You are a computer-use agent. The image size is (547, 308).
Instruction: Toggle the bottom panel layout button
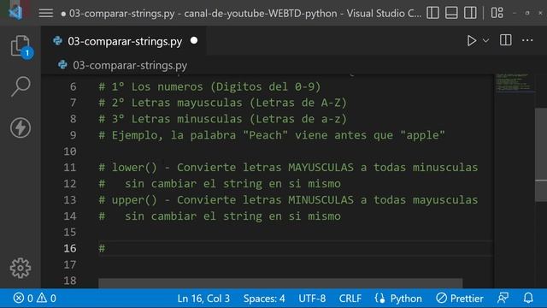point(451,13)
